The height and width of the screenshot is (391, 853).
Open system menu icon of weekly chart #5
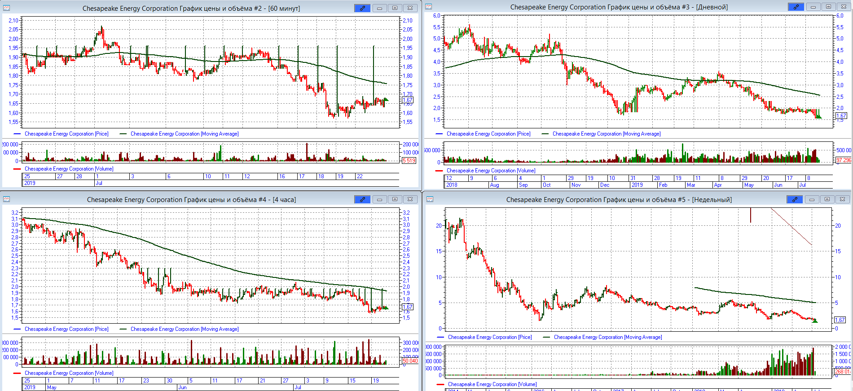coord(429,199)
